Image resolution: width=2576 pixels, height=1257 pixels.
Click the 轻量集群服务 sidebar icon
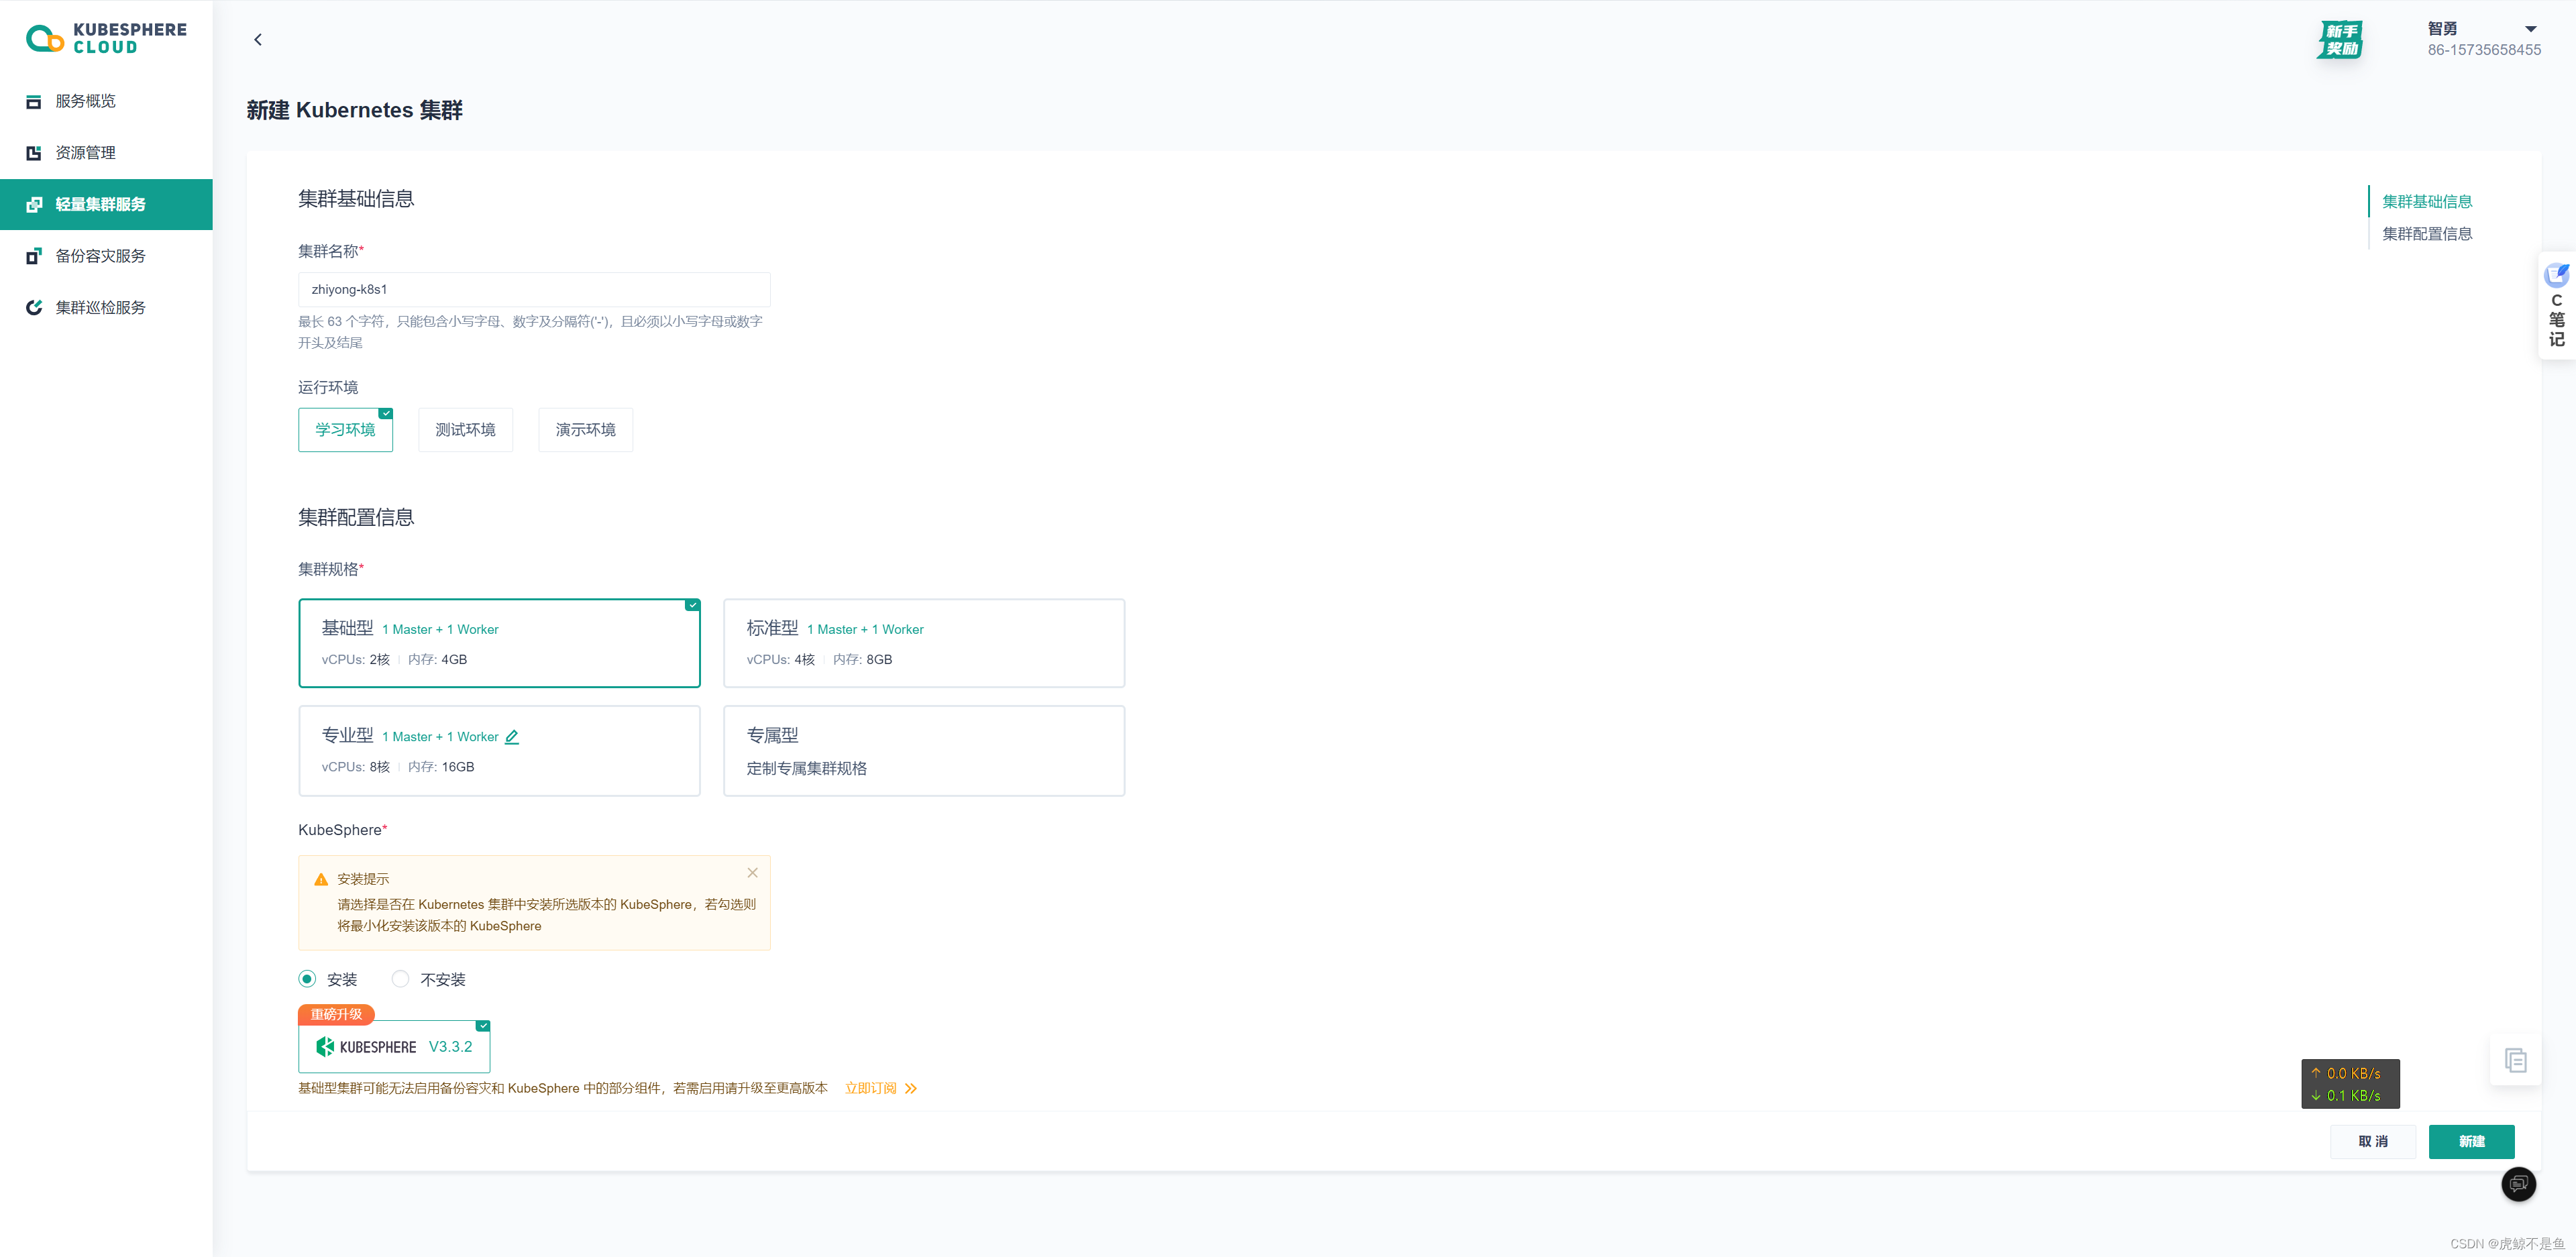34,204
